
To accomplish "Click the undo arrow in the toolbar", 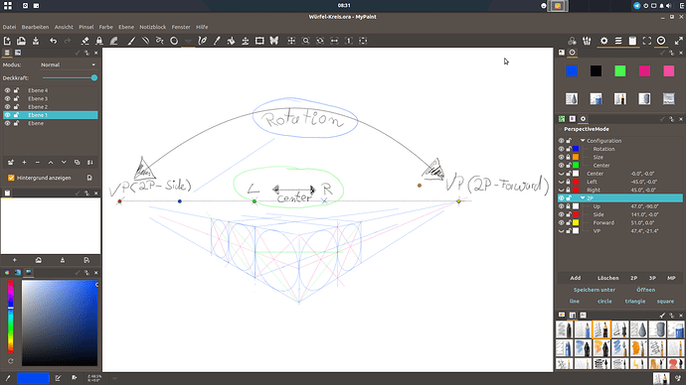I will point(53,41).
